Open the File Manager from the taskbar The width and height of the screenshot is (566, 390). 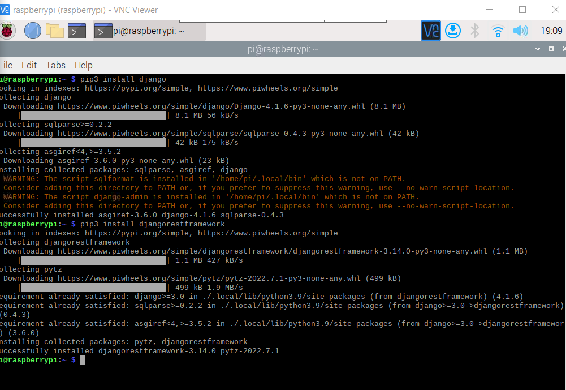[x=55, y=31]
